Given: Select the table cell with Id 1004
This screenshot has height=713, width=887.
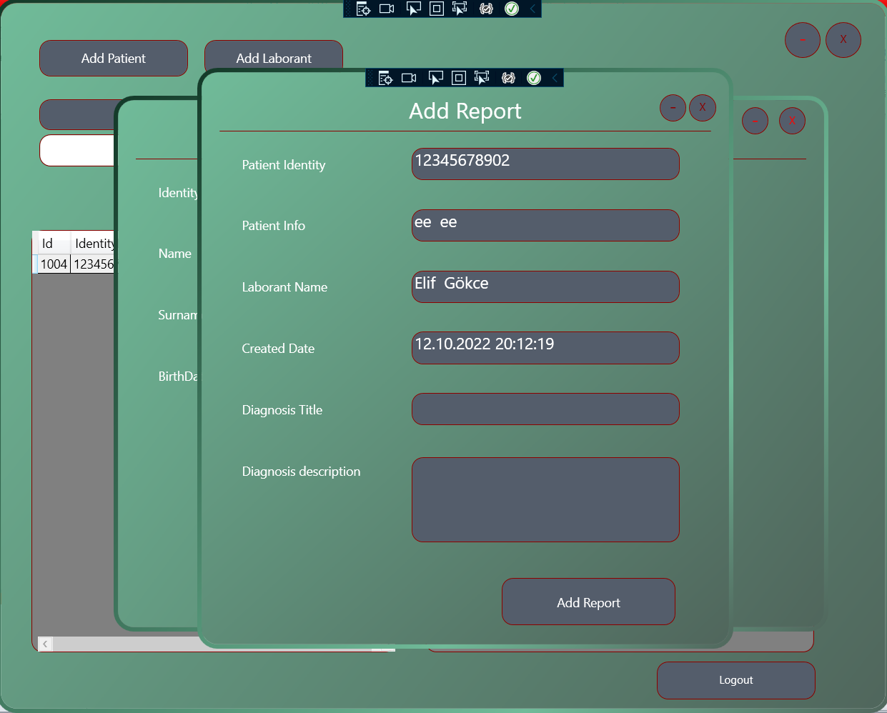Looking at the screenshot, I should click(54, 264).
